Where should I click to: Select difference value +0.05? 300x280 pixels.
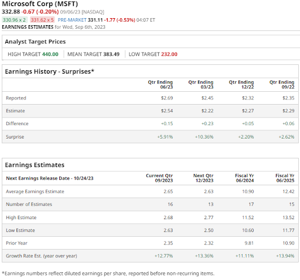pyautogui.click(x=248, y=124)
